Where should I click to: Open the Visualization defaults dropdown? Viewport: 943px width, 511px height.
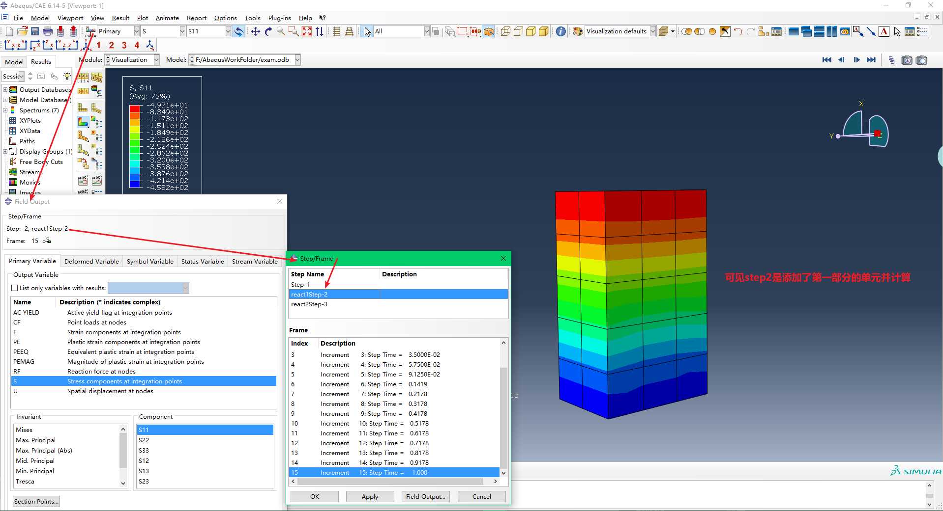click(653, 31)
